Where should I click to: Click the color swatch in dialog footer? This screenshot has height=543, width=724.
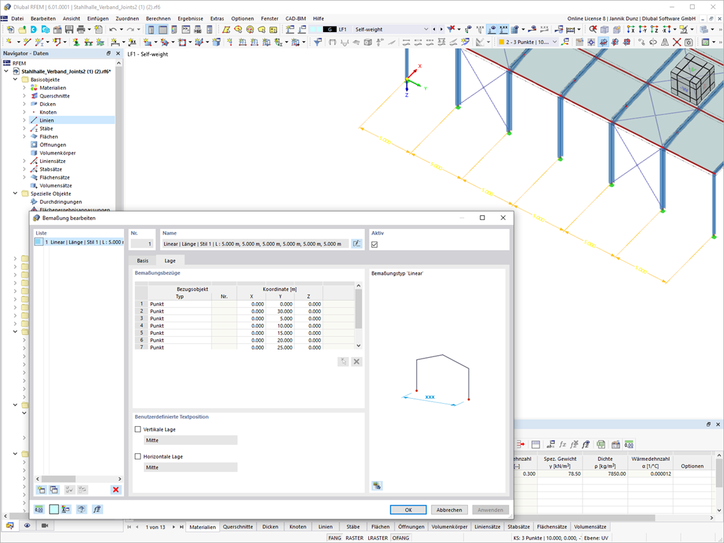(54, 510)
